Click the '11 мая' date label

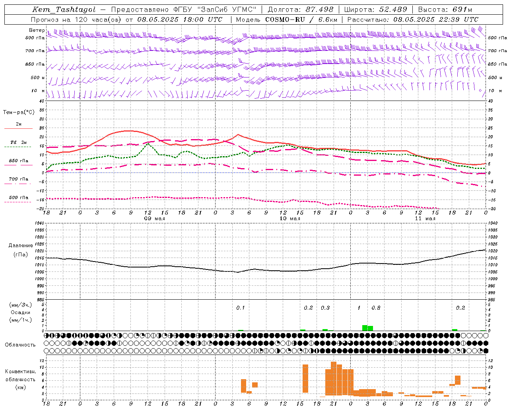tap(425, 219)
